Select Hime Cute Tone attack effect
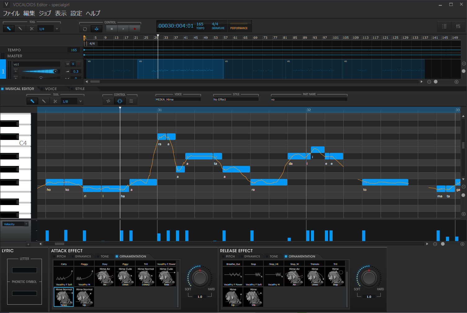 166,276
